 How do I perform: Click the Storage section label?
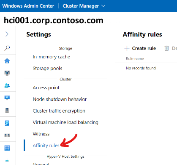pyautogui.click(x=65, y=48)
